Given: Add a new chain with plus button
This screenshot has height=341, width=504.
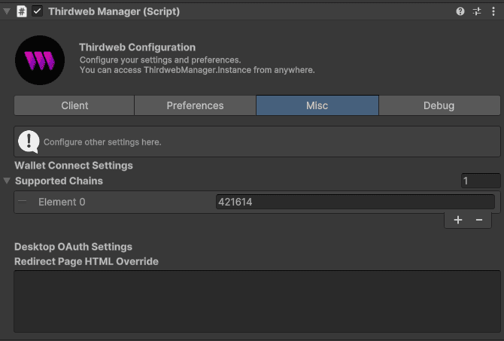Looking at the screenshot, I should pos(458,220).
